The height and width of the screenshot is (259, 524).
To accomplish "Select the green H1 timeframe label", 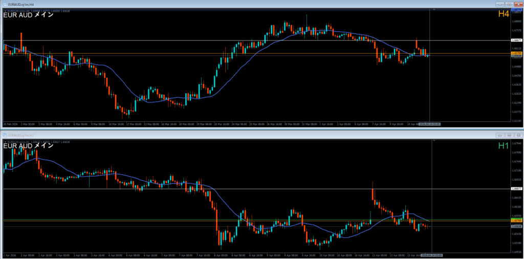I will pos(504,146).
